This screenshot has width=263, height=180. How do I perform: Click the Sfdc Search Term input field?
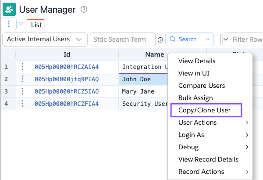(122, 39)
